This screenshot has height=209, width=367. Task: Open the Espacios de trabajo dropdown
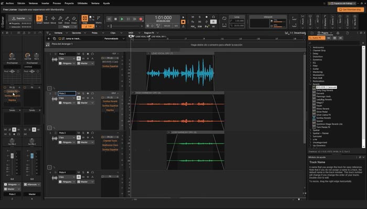coord(342,3)
